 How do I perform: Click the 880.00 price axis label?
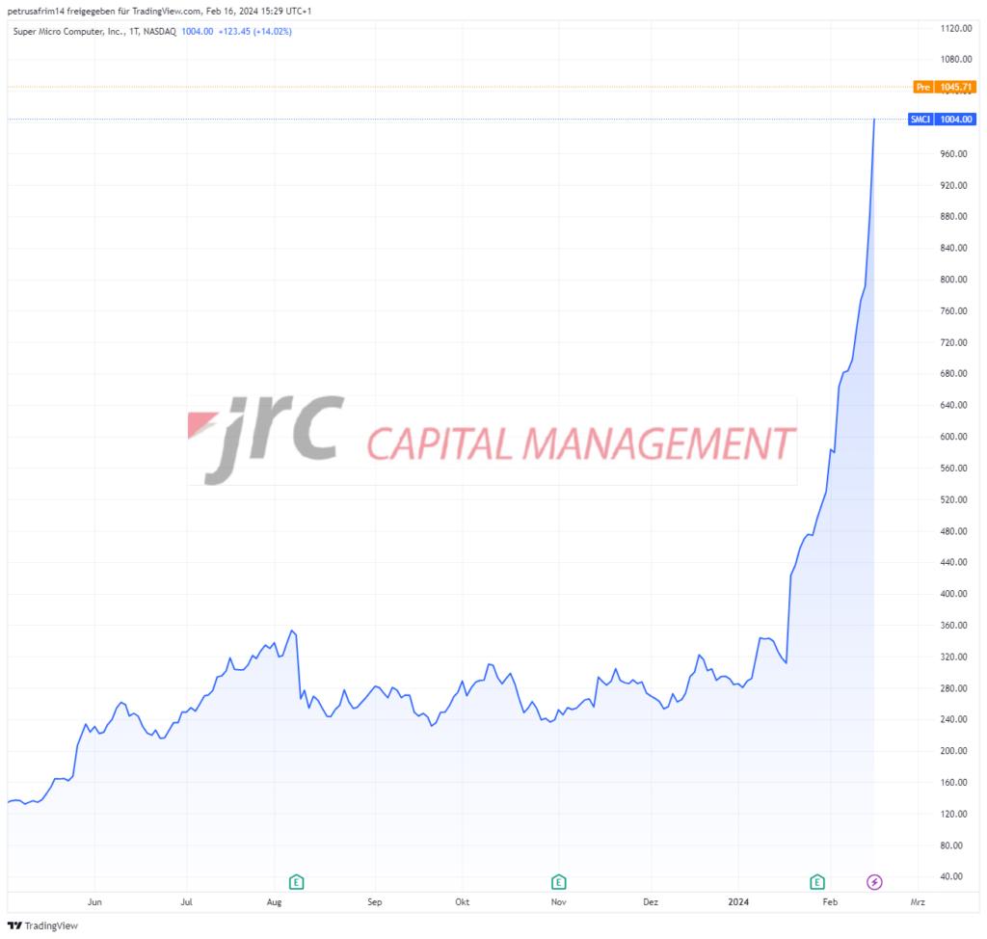tap(953, 216)
